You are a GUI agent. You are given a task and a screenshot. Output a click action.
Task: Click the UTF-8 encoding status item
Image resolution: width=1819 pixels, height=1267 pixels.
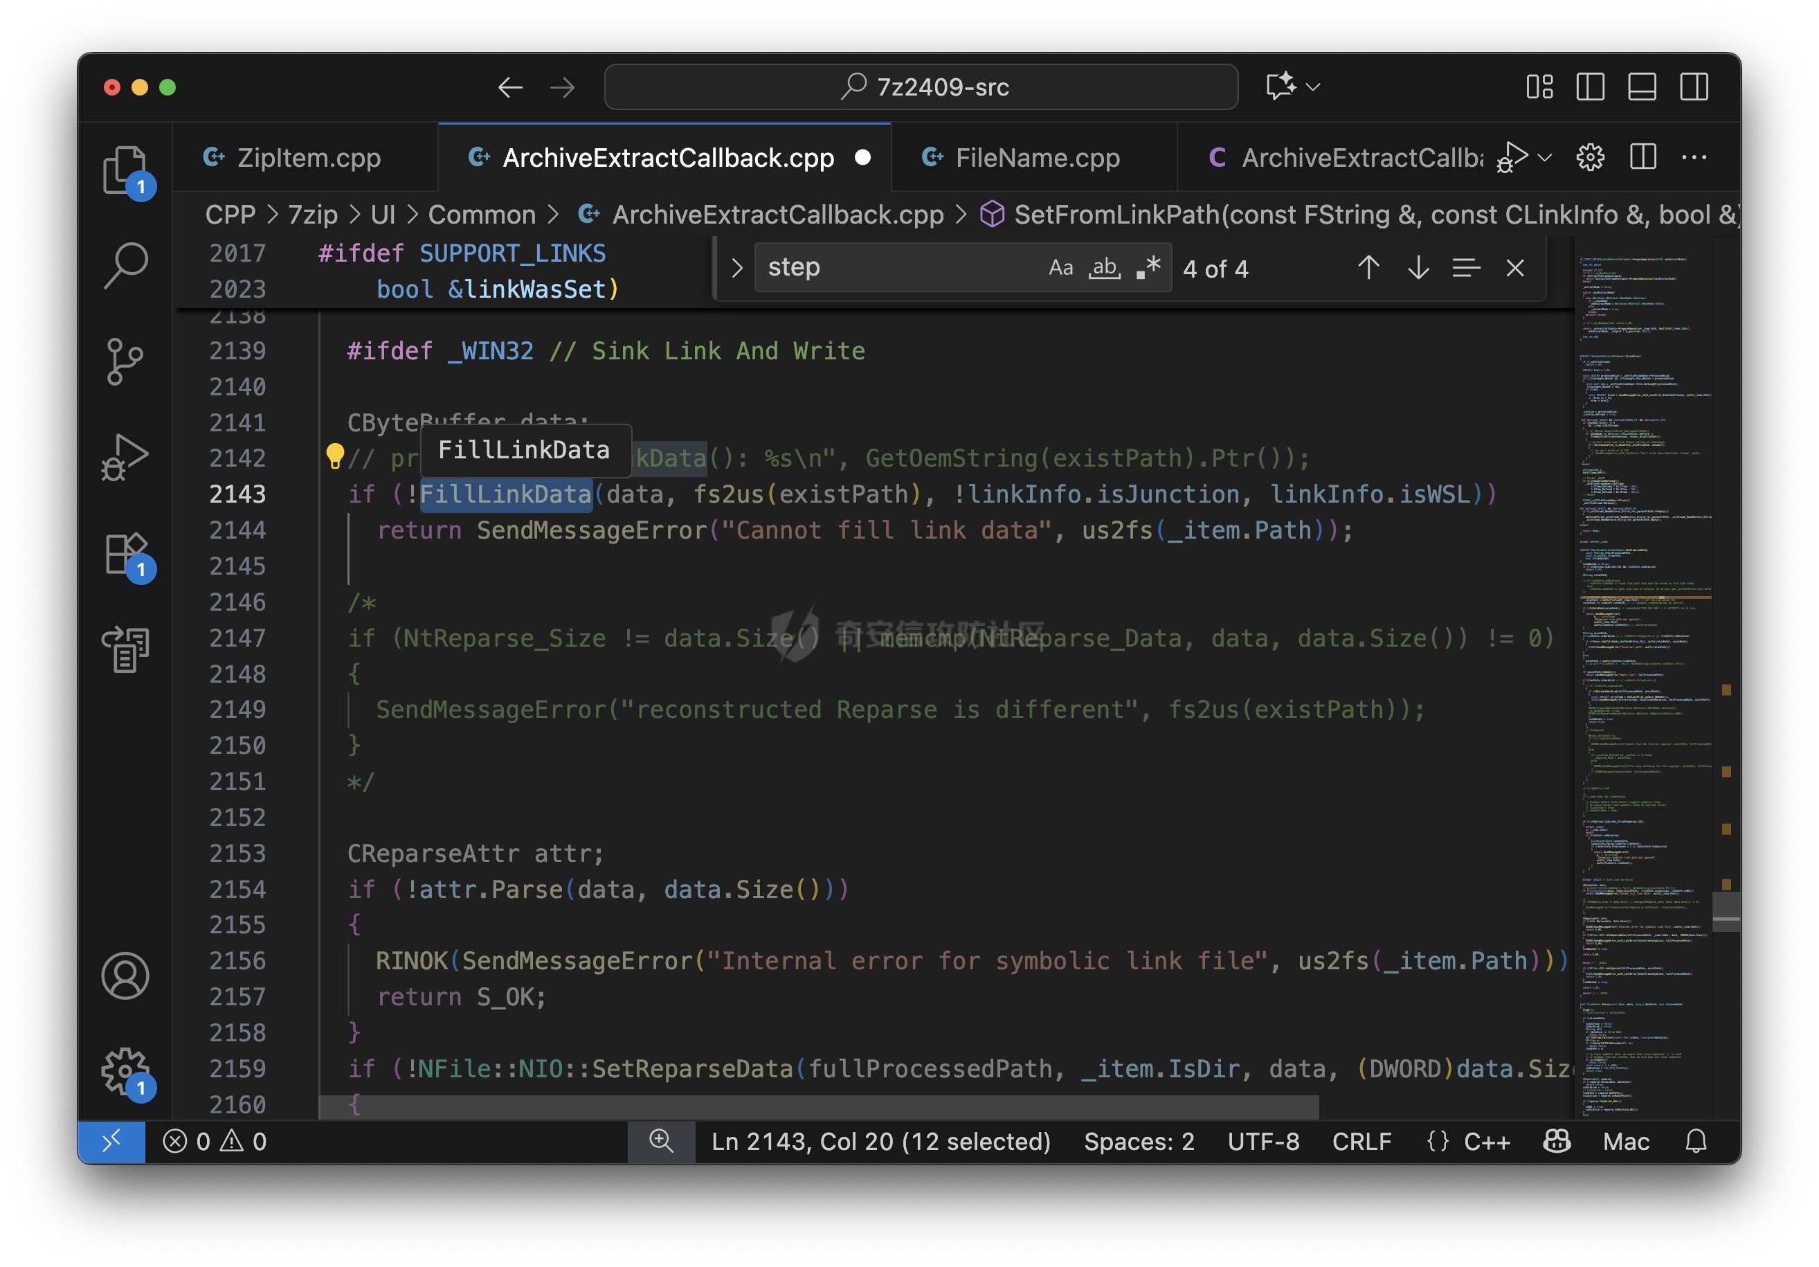1263,1141
